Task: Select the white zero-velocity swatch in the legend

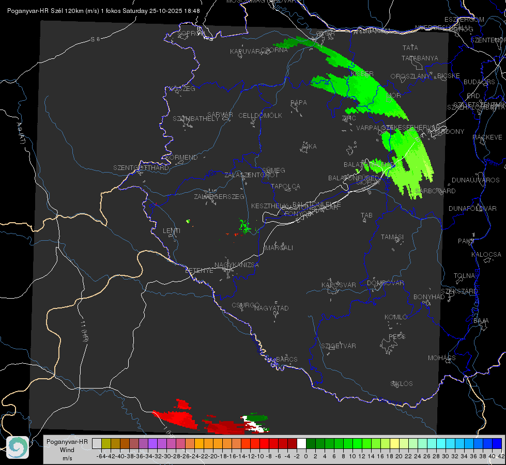Action: [301, 443]
